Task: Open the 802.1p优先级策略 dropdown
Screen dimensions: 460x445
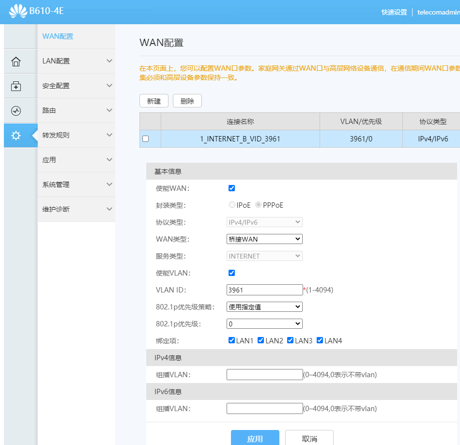Action: point(264,307)
